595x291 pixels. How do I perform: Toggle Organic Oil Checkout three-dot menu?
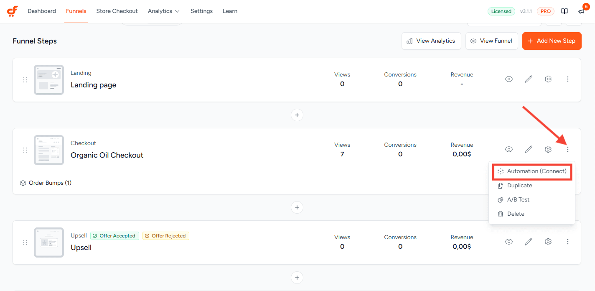(x=568, y=149)
